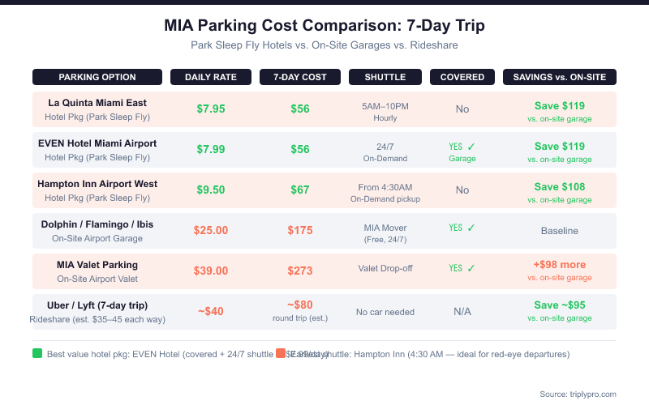Click the La Quinta Miami East hotel name
The height and width of the screenshot is (405, 649).
pos(97,103)
